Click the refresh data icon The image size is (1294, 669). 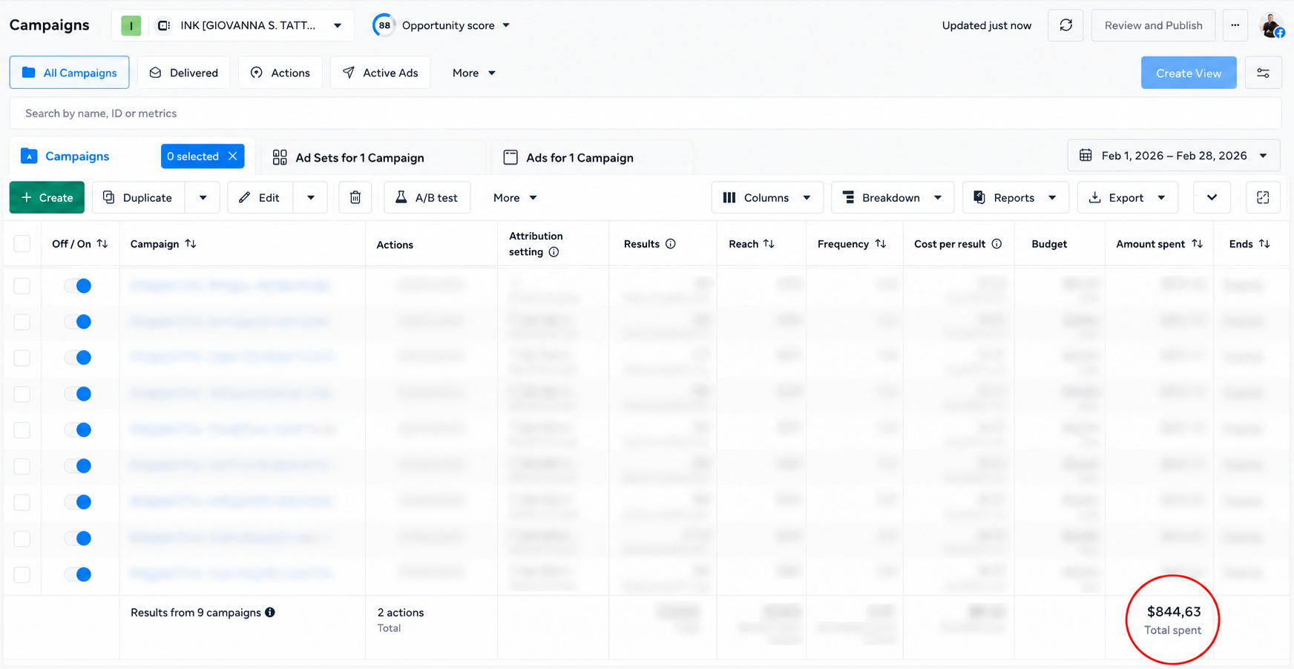(1065, 25)
